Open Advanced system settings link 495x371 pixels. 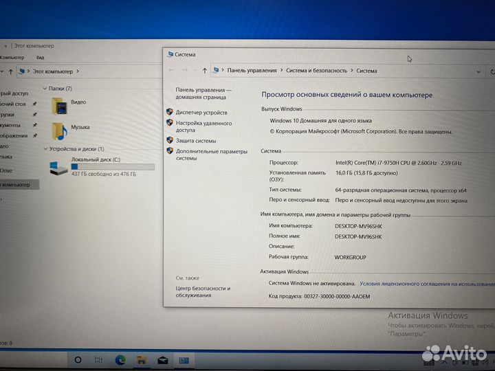[x=212, y=155]
